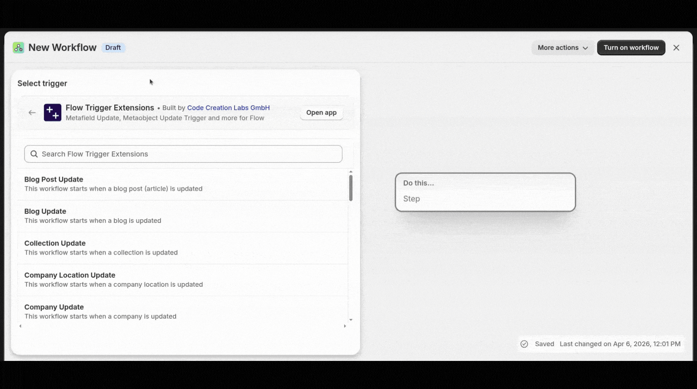Image resolution: width=697 pixels, height=389 pixels.
Task: Expand the Do this Step box
Action: [x=485, y=192]
